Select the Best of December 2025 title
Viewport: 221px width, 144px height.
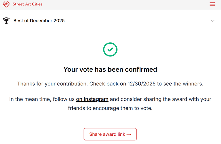point(39,21)
